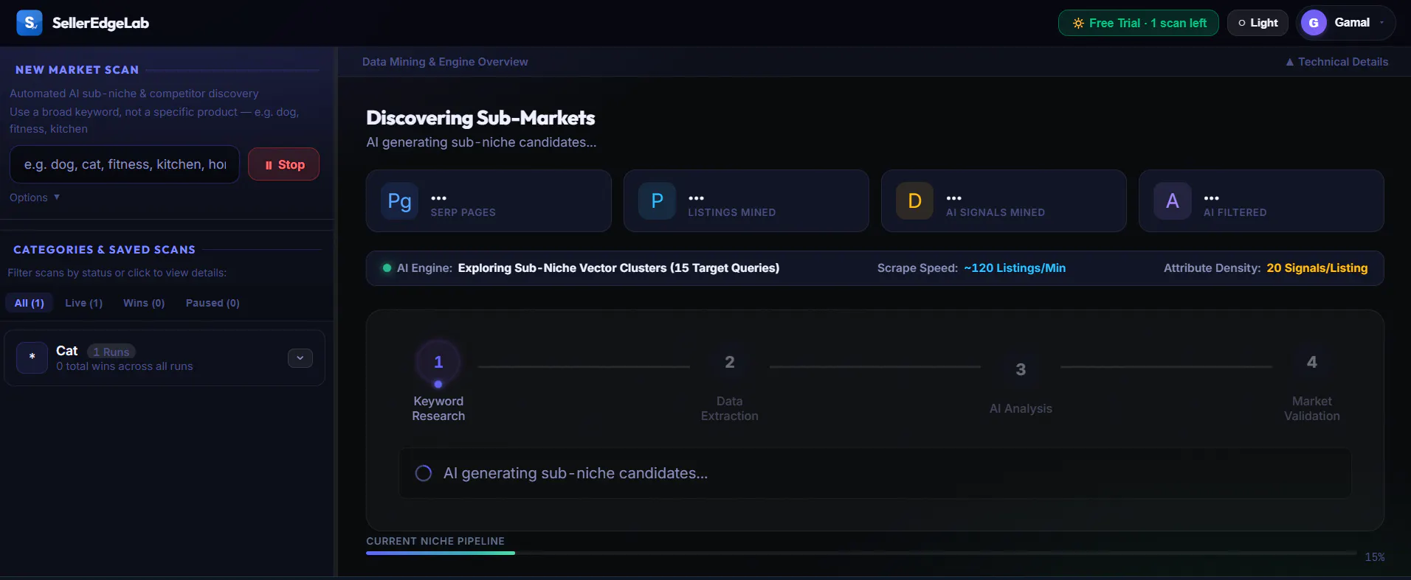Click the CATEGORIES & SAVED SCANS heading

click(104, 250)
